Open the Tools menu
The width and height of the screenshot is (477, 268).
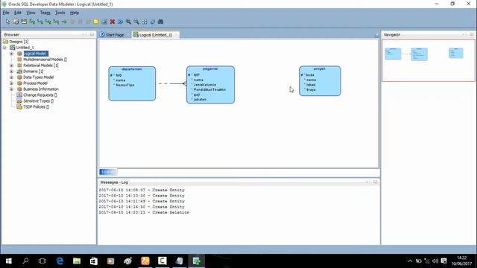pos(60,13)
